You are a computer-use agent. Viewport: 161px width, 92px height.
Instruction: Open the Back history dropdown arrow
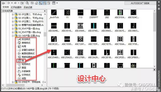[x=12, y=3]
